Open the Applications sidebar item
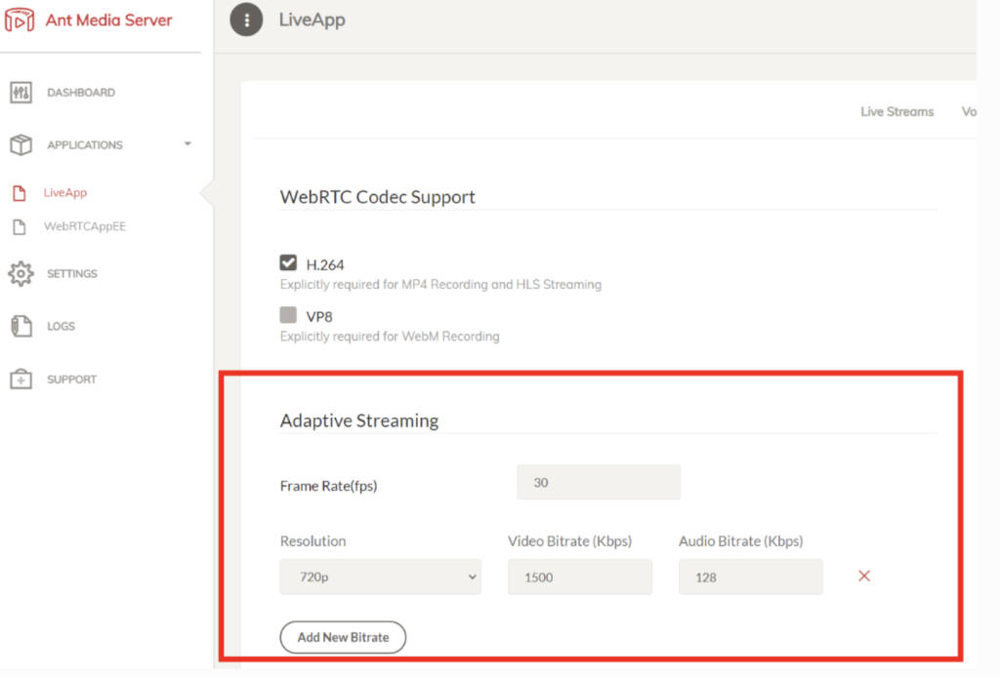The image size is (1000, 678). tap(85, 144)
